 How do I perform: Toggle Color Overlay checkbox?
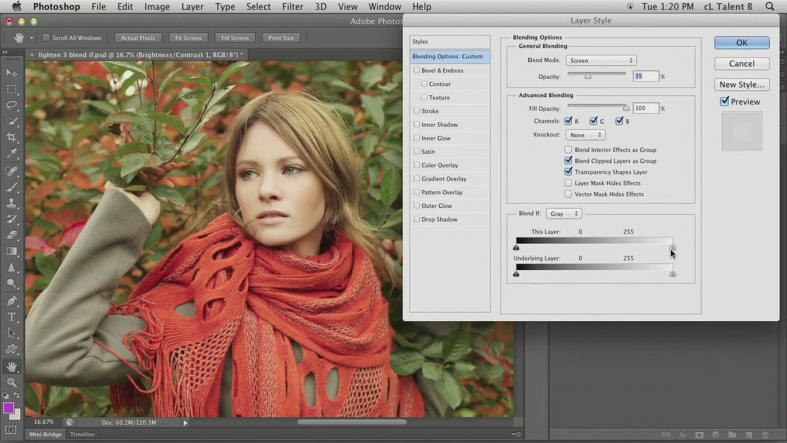[x=417, y=165]
